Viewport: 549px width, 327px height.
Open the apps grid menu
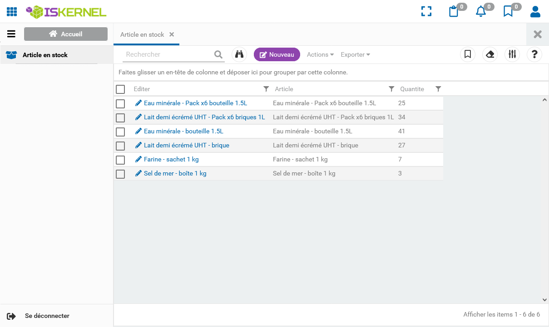coord(12,12)
